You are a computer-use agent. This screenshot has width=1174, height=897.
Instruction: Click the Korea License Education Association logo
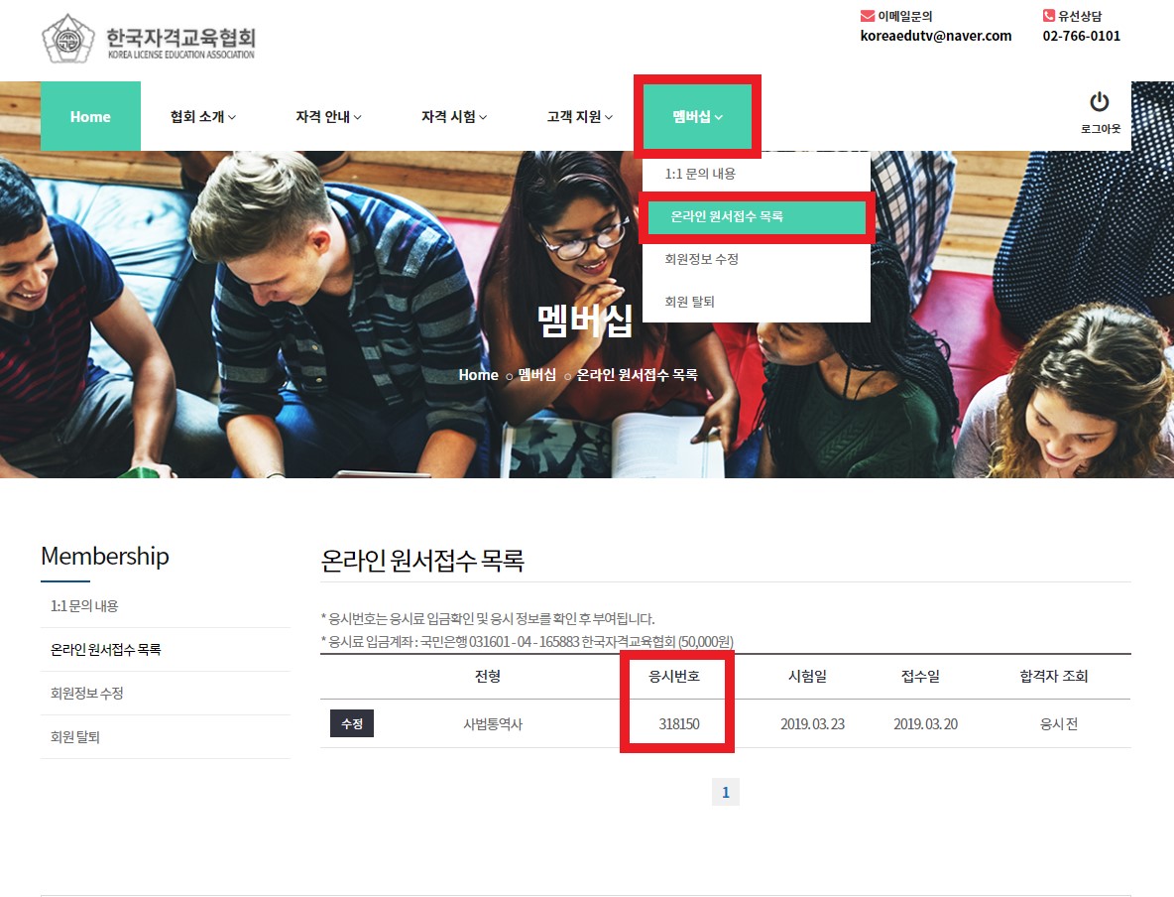149,39
